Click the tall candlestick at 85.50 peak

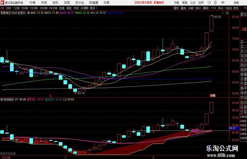(211, 23)
